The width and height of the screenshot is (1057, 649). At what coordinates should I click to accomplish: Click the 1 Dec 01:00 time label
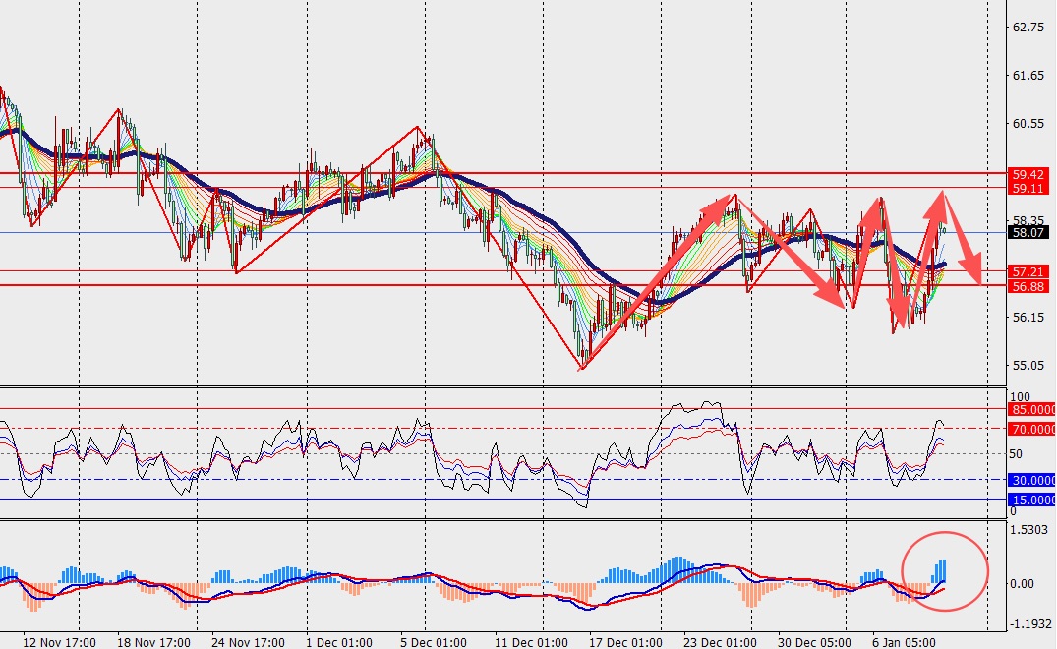point(339,641)
